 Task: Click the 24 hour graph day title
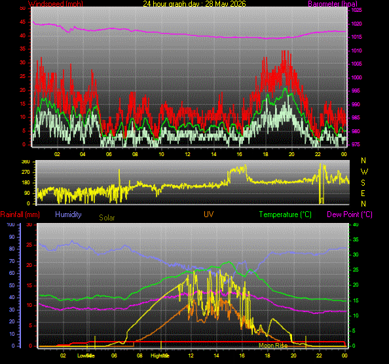click(194, 3)
